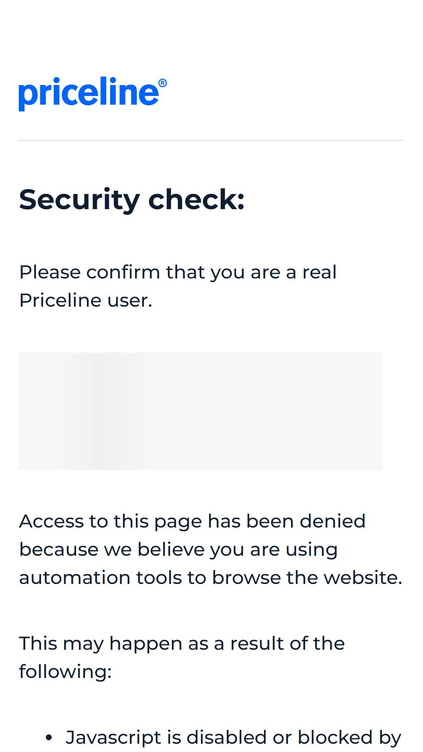
Task: Click the bullet dot before Javascript item
Action: [x=49, y=738]
